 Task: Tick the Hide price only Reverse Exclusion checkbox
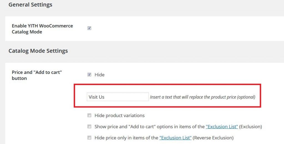[89, 137]
